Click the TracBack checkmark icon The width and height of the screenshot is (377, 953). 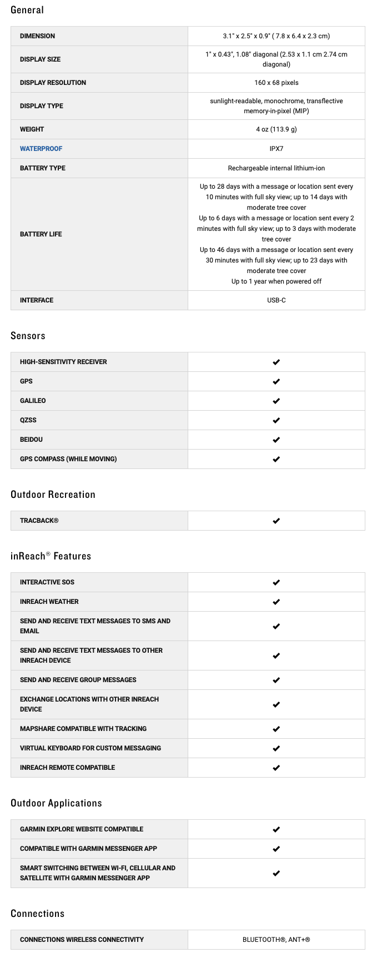[277, 521]
